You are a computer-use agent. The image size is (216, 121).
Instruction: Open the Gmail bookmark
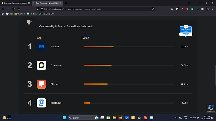[x=9, y=14]
